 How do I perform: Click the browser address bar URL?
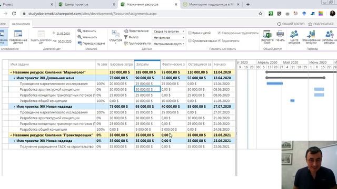(x=93, y=14)
